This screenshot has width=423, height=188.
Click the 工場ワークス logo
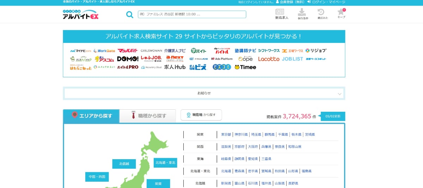pyautogui.click(x=293, y=51)
